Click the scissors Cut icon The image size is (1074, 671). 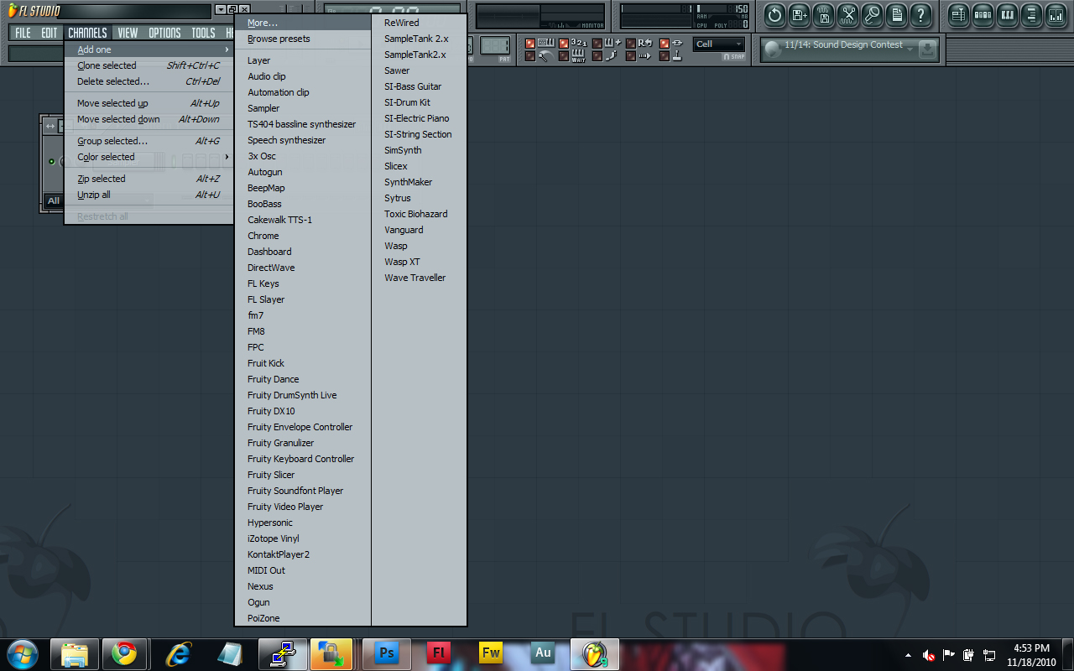[847, 13]
